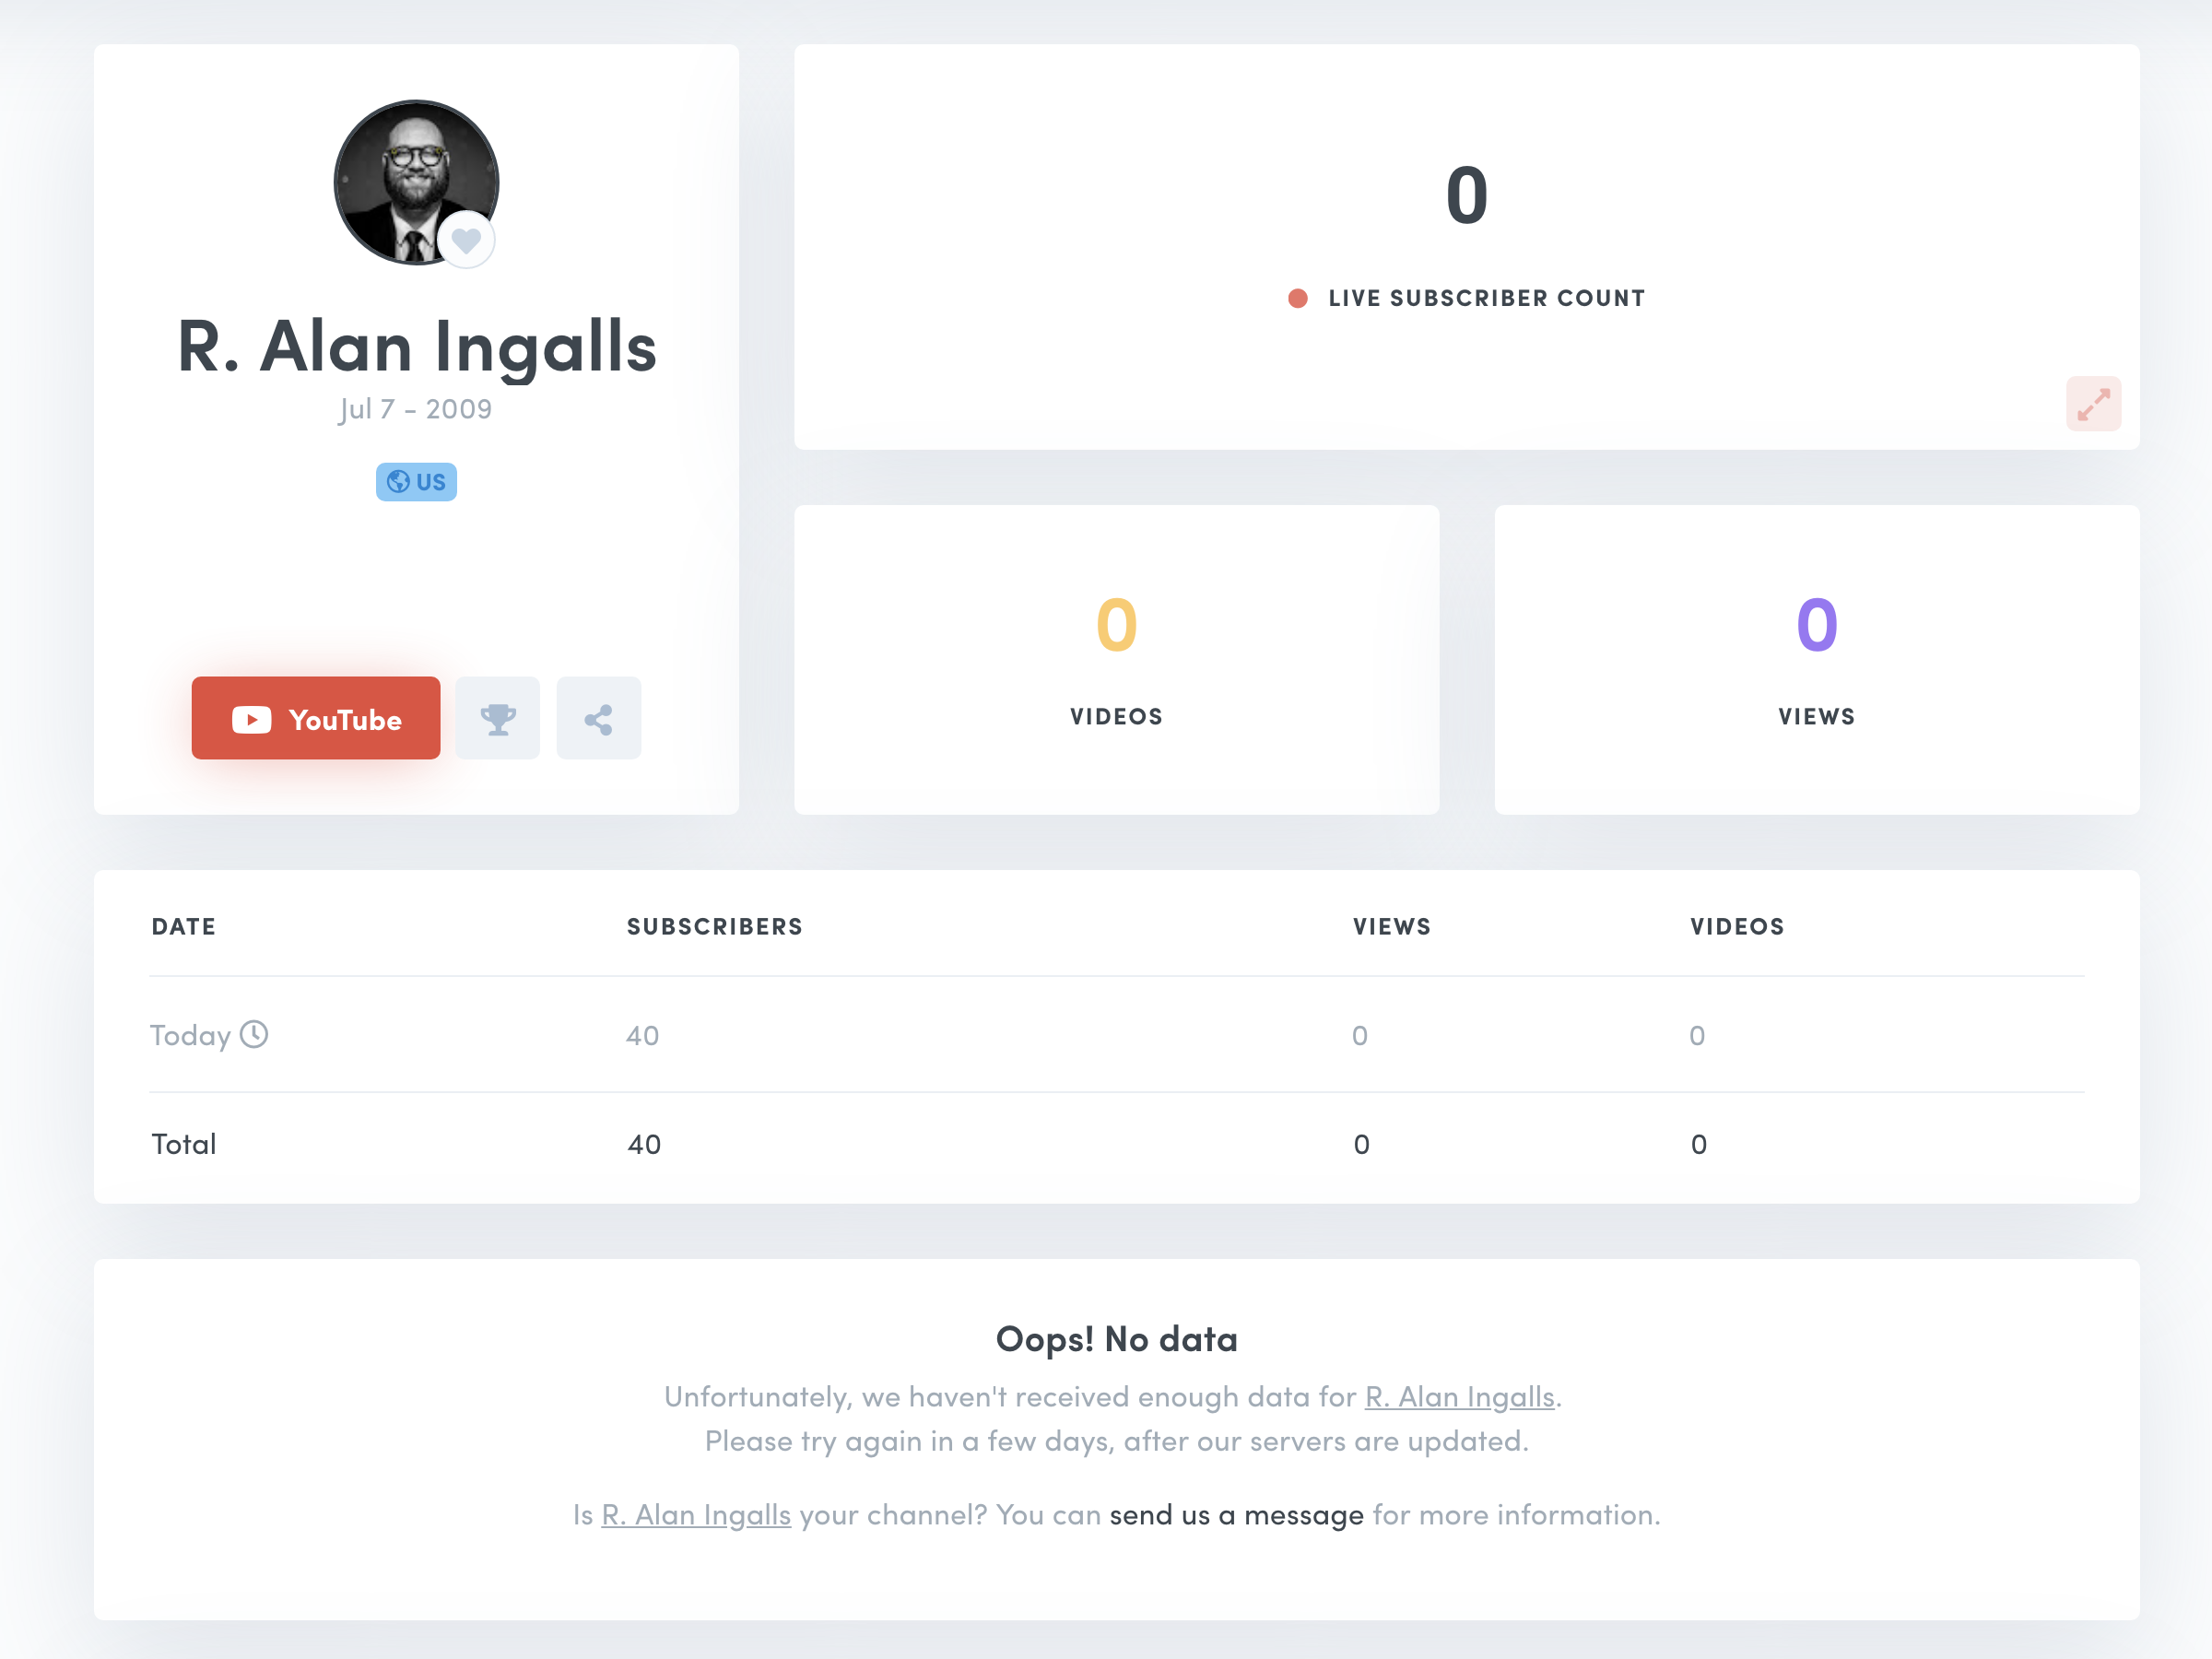This screenshot has height=1659, width=2212.
Task: Expand live subscriber count to fullscreen
Action: [x=2093, y=404]
